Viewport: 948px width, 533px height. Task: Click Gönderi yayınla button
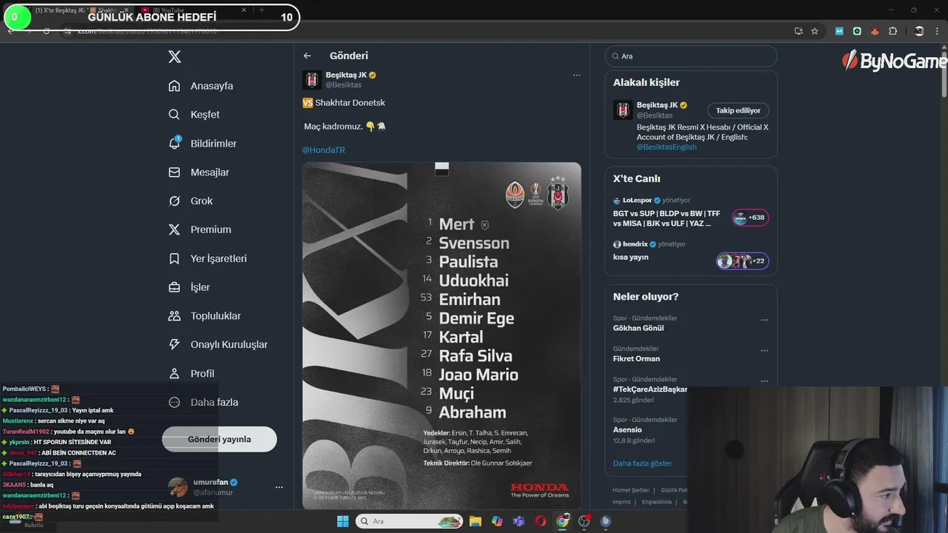(x=219, y=439)
